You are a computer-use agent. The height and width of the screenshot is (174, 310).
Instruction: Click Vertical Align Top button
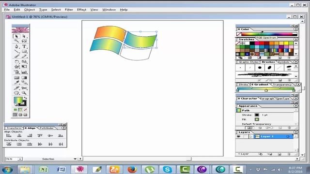coord(40,135)
